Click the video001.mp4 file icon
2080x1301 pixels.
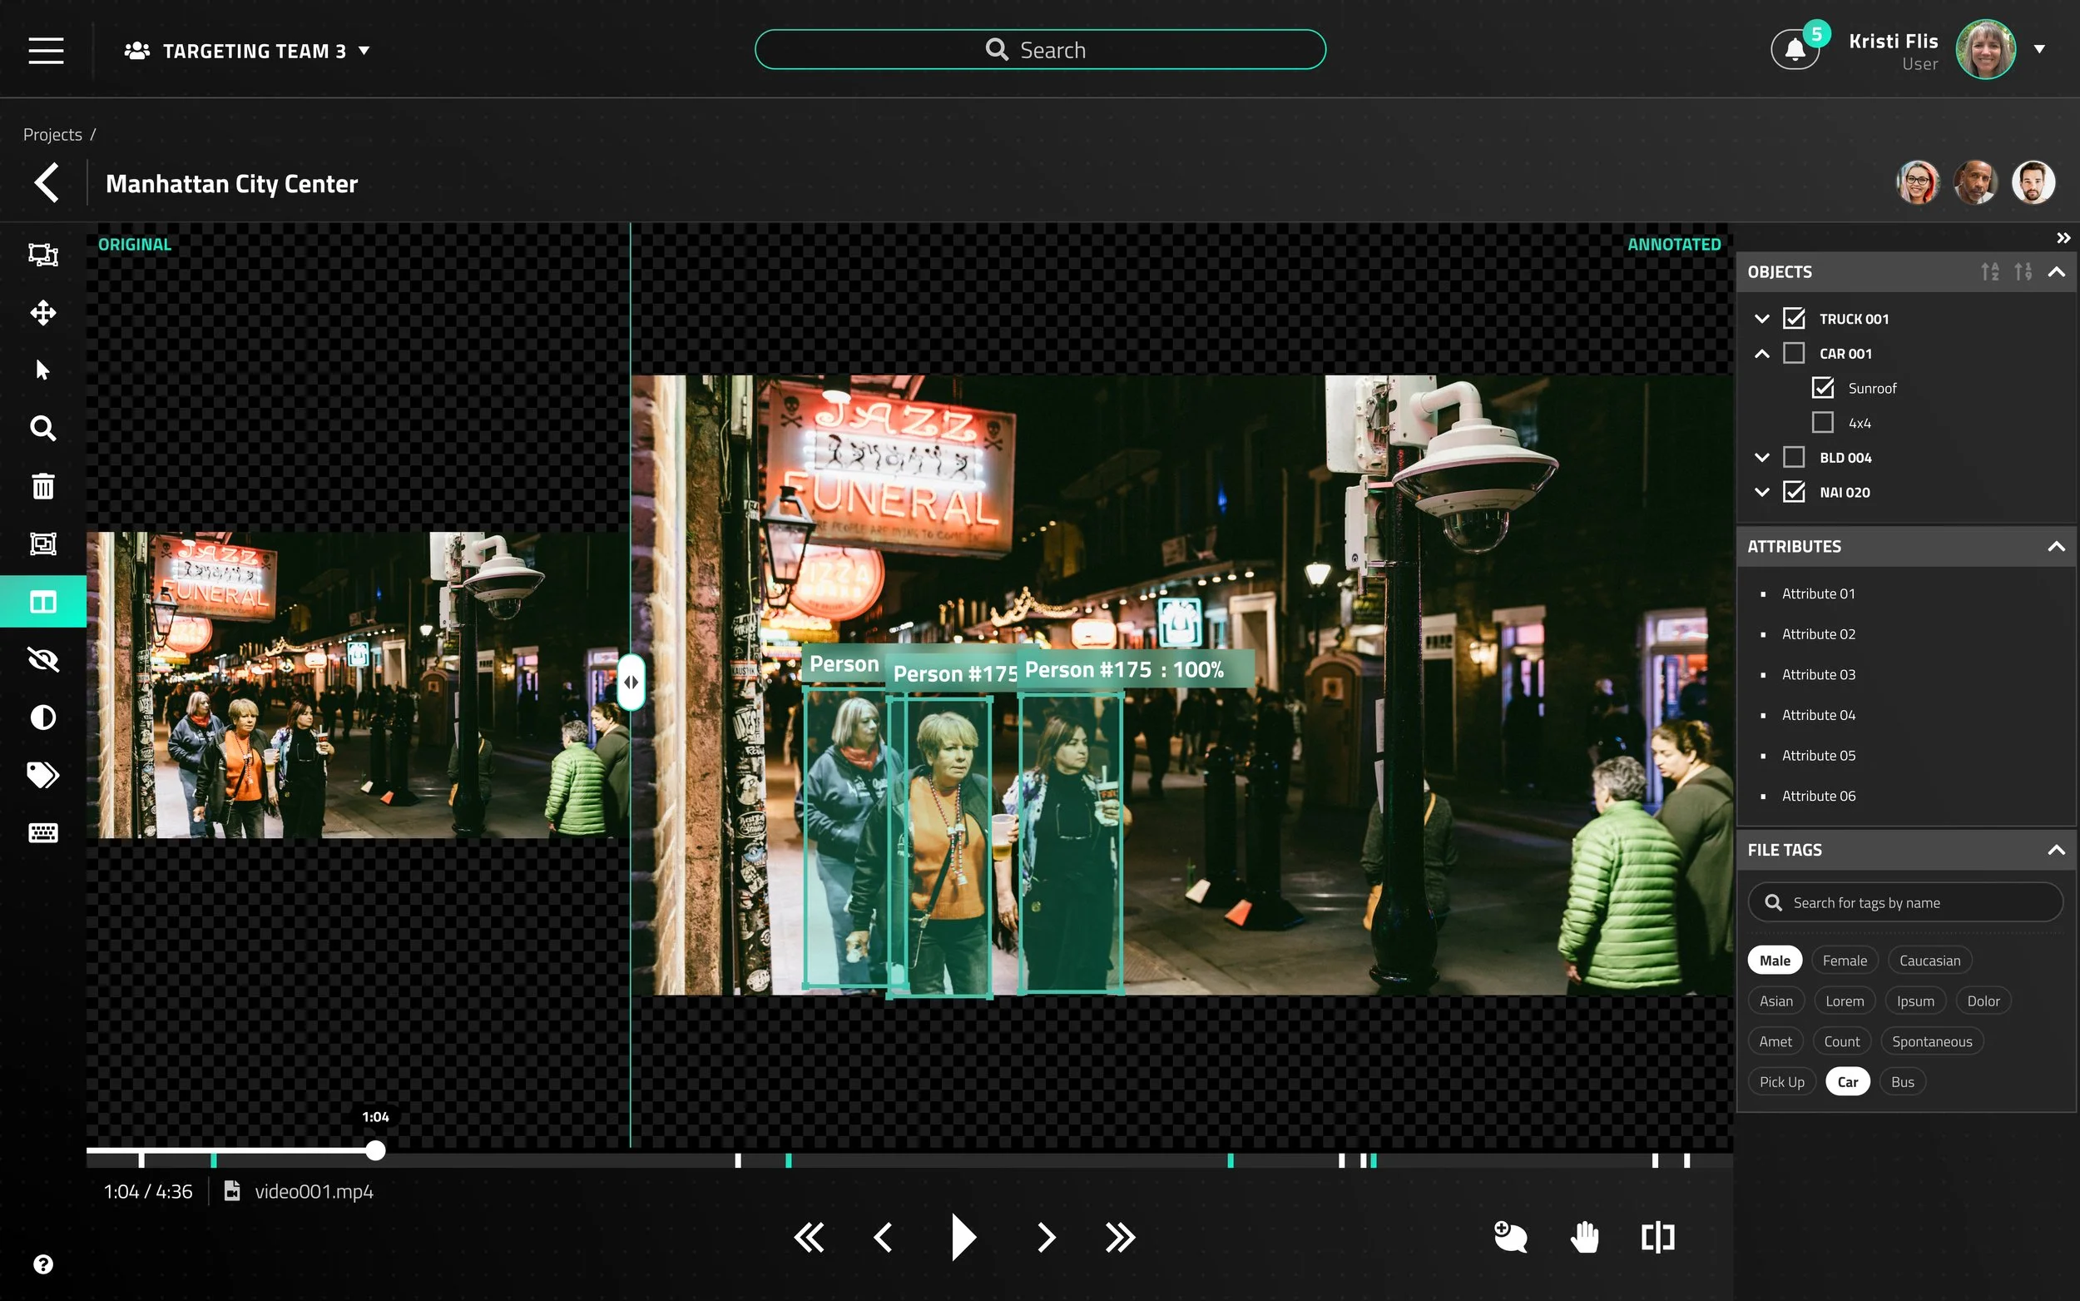coord(231,1191)
